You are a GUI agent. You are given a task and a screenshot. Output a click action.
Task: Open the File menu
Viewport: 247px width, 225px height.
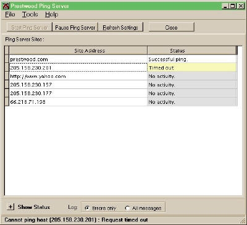click(x=10, y=15)
